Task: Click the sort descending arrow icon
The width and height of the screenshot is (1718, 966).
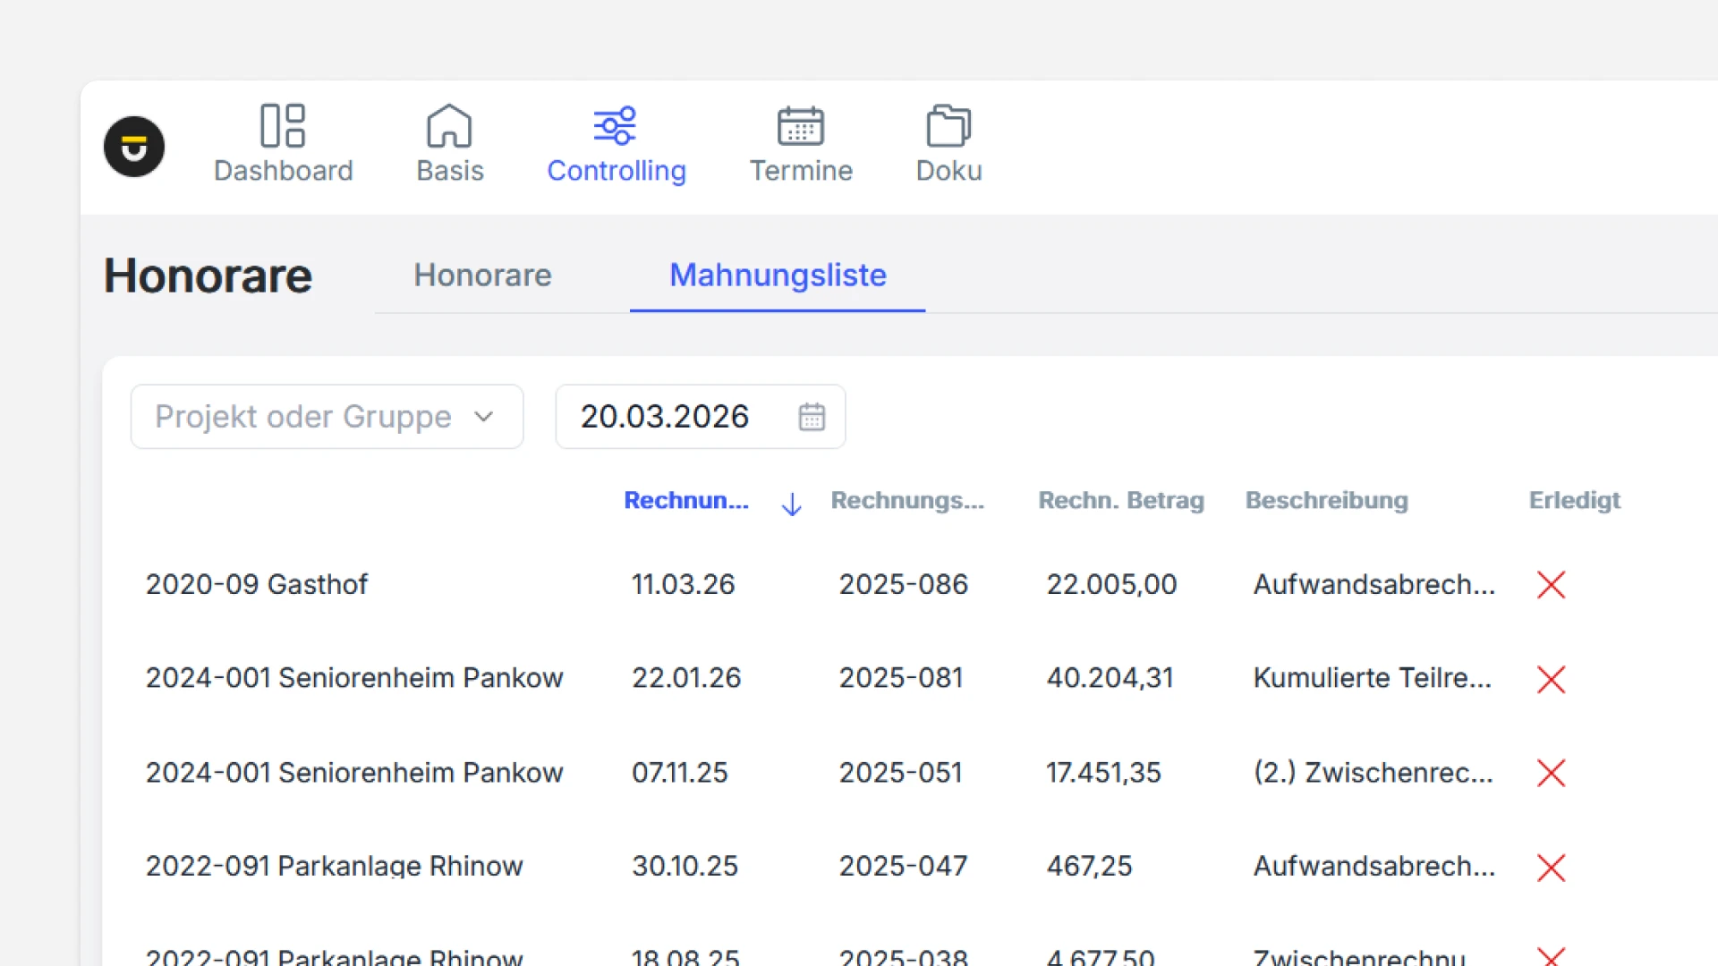Action: (x=791, y=504)
